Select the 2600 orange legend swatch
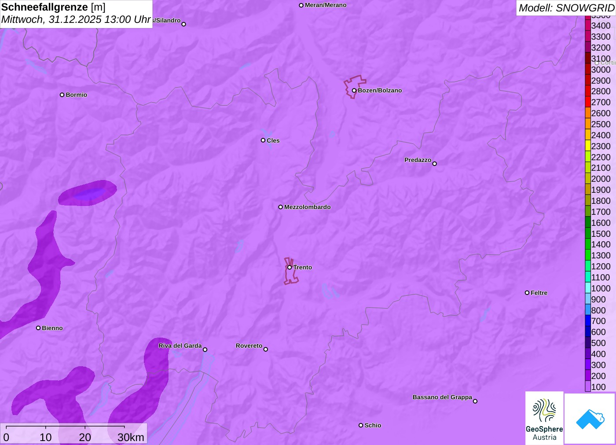The width and height of the screenshot is (616, 445). click(x=588, y=113)
